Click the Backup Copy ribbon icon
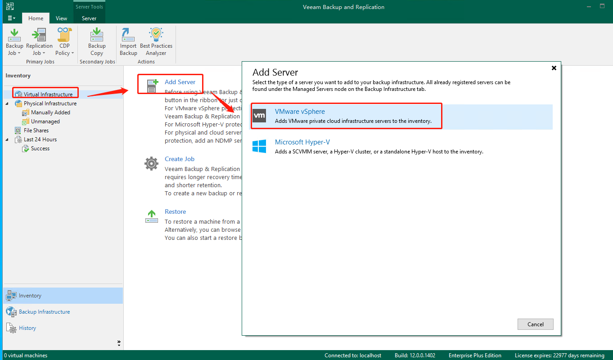 coord(97,35)
